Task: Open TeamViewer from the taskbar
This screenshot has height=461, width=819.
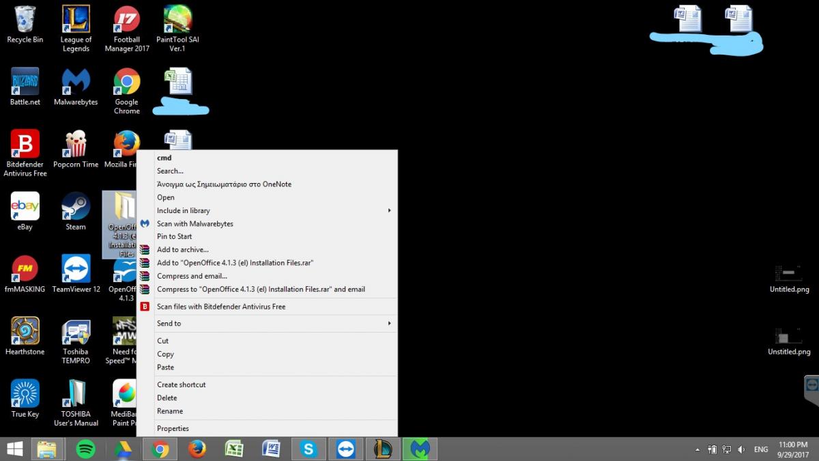Action: tap(346, 449)
